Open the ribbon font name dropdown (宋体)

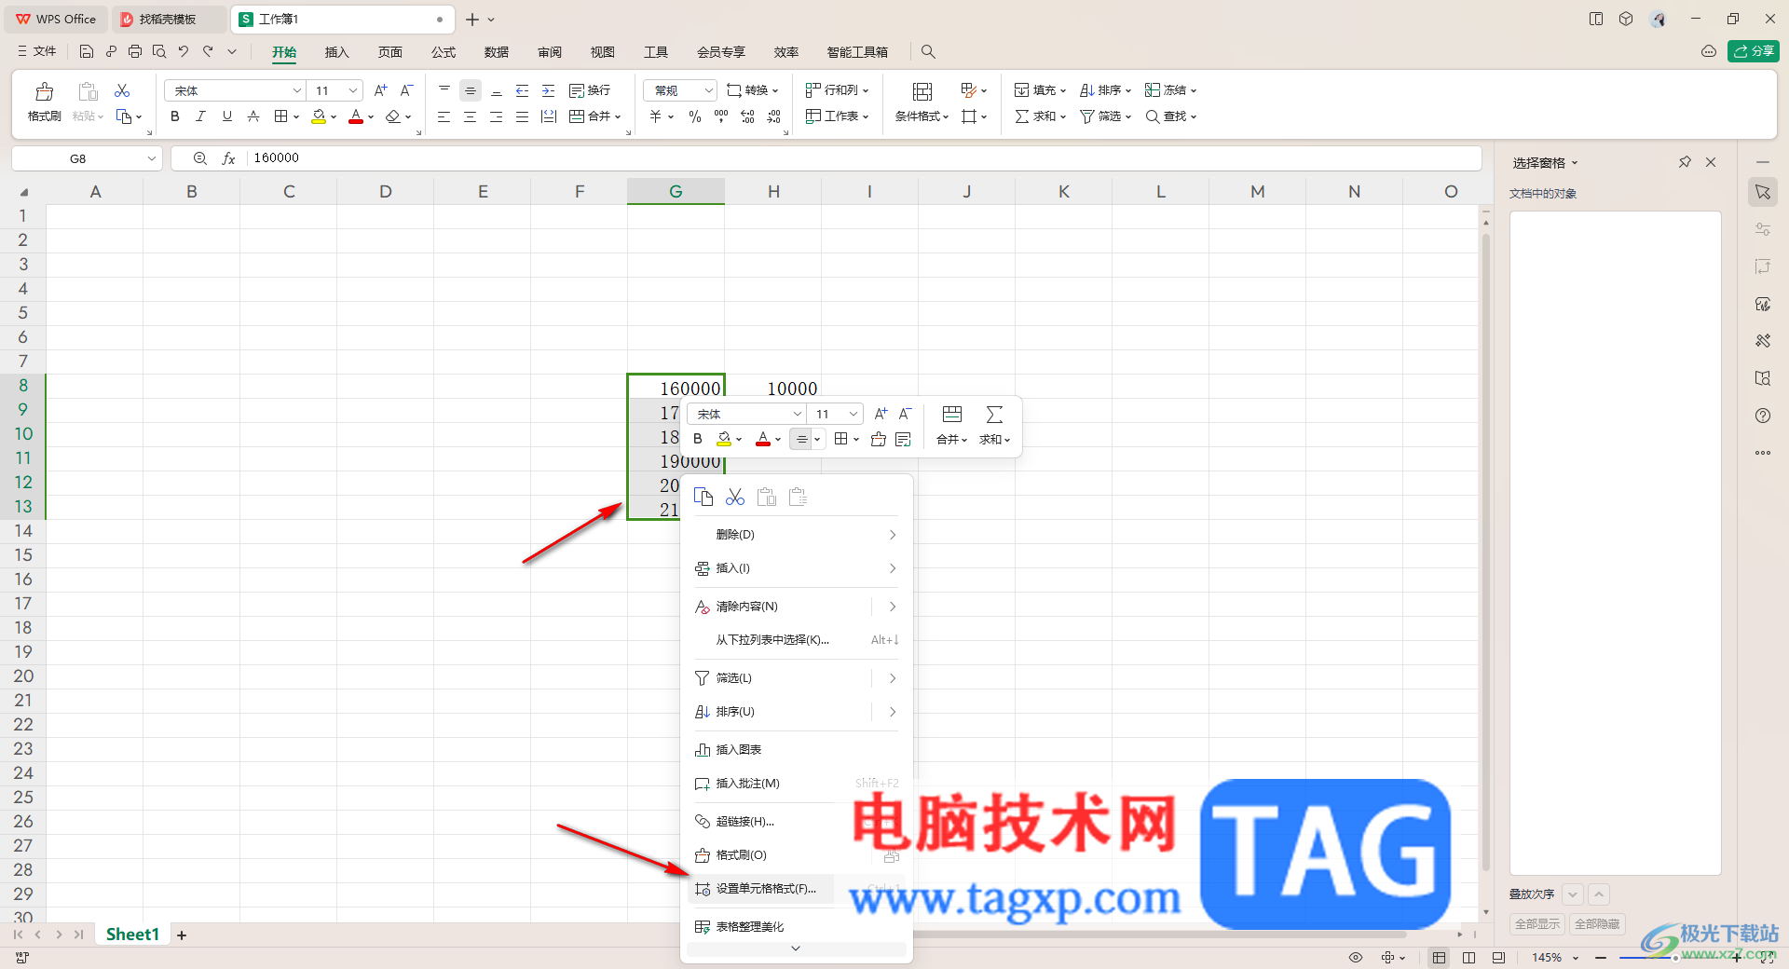pyautogui.click(x=235, y=90)
